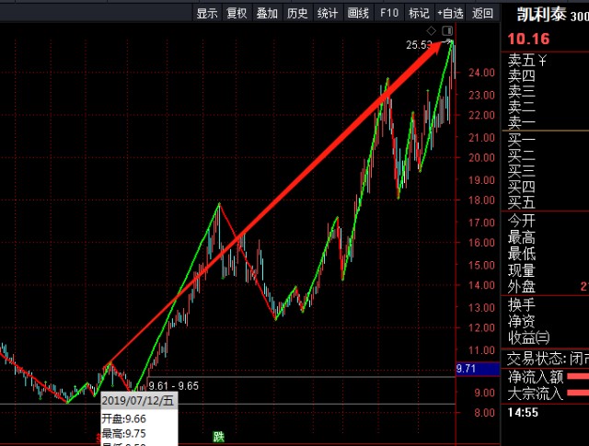The height and width of the screenshot is (446, 589).
Task: Click 开盘:9.66 in the tooltip
Action: [x=124, y=418]
